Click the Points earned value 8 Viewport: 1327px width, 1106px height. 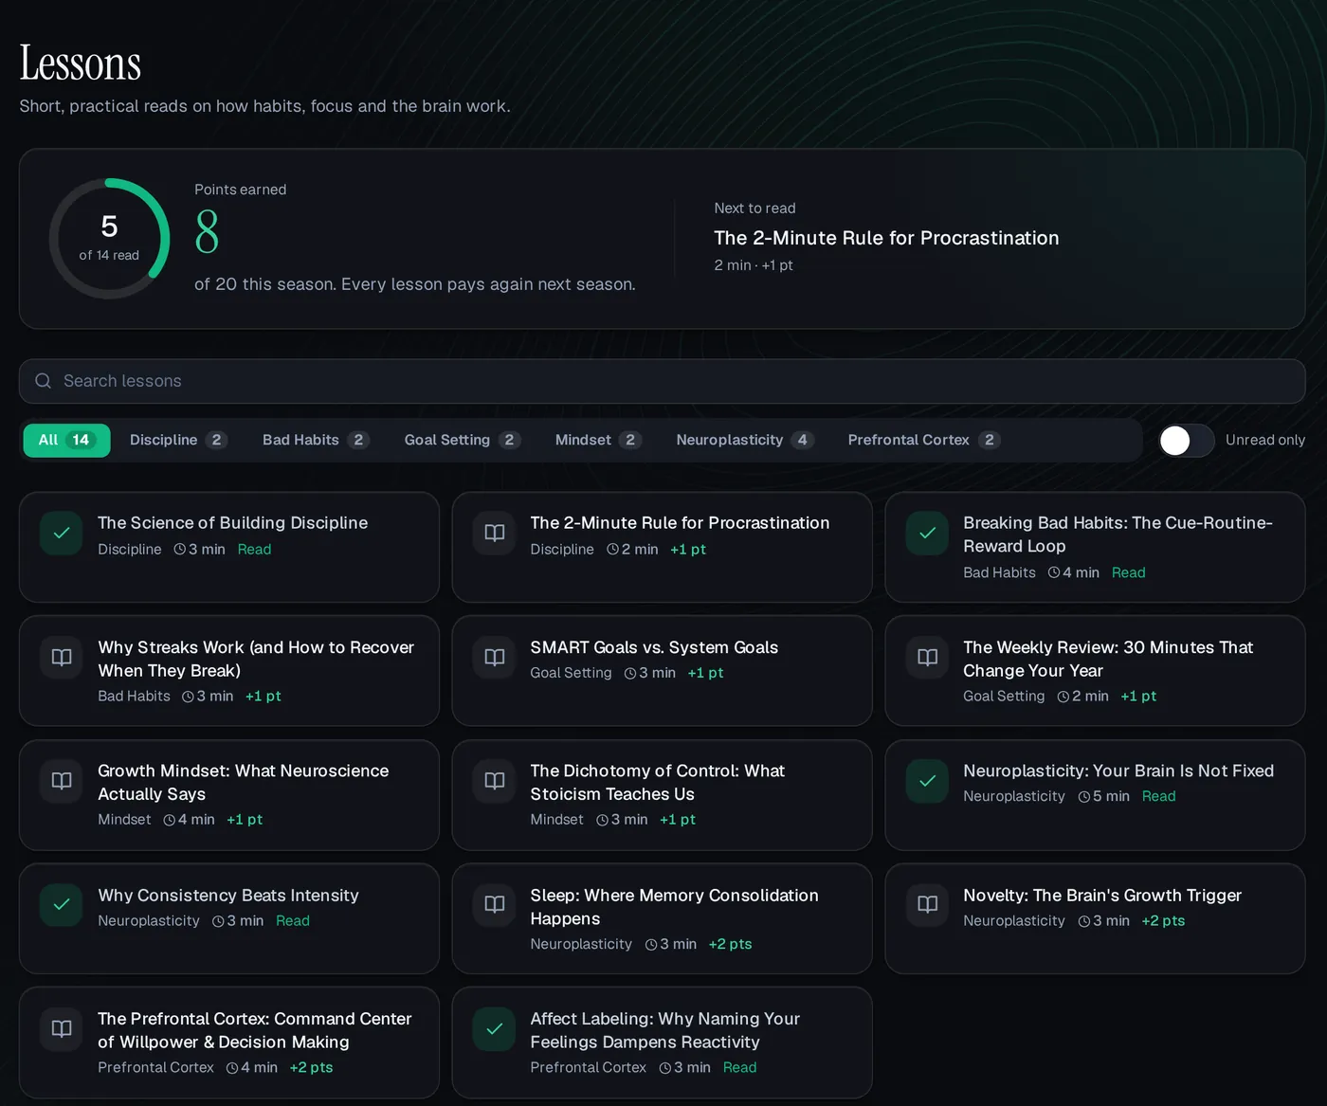[207, 233]
